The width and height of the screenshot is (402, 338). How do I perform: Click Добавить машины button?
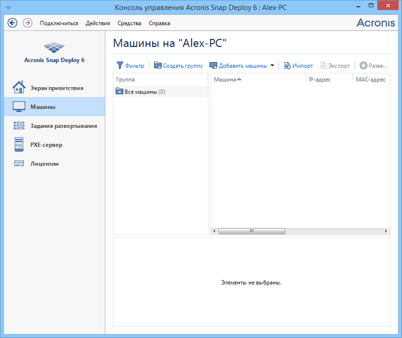pyautogui.click(x=237, y=65)
